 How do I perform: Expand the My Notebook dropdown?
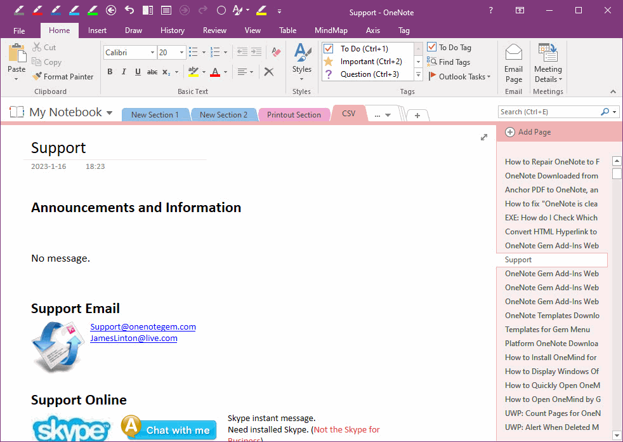click(x=111, y=112)
